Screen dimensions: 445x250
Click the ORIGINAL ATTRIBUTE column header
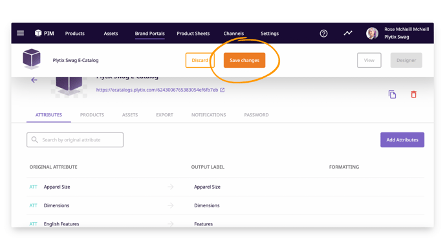click(53, 167)
